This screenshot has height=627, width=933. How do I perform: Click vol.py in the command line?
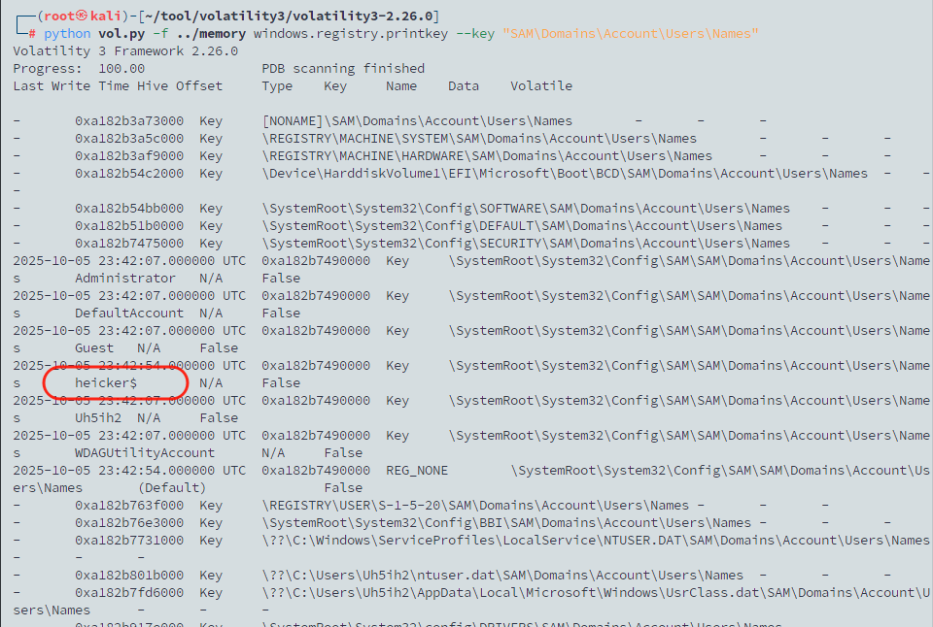pos(121,34)
